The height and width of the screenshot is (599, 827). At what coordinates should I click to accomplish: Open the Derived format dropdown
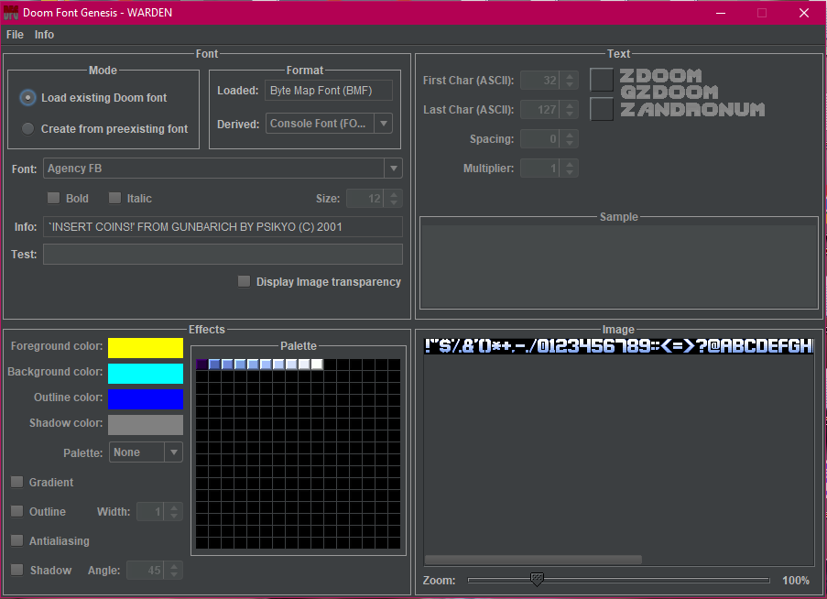[x=384, y=124]
